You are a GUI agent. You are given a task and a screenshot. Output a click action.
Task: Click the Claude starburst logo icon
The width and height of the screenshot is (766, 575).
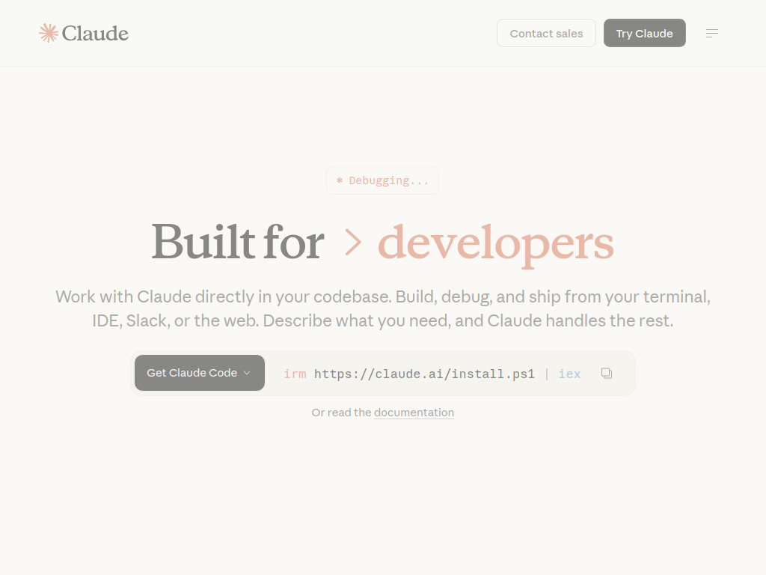coord(49,33)
